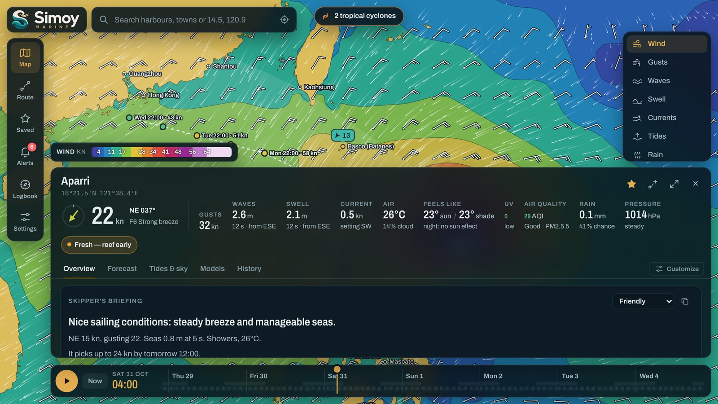Click the rain value 0.1 mm
The height and width of the screenshot is (404, 718).
click(x=592, y=215)
